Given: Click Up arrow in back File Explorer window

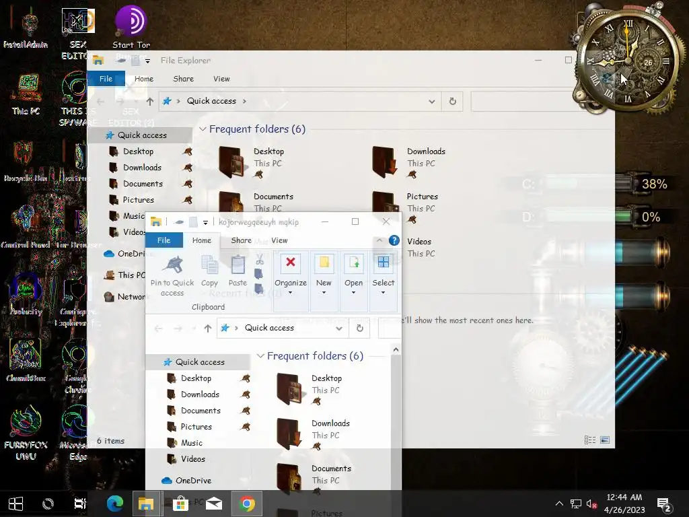Looking at the screenshot, I should coord(150,102).
